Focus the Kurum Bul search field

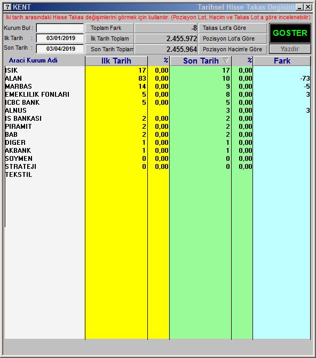tap(60, 28)
